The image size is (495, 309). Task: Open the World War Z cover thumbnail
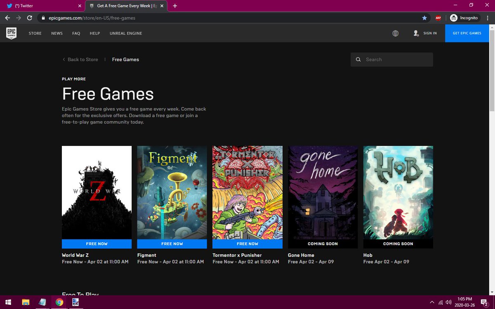[x=97, y=192]
